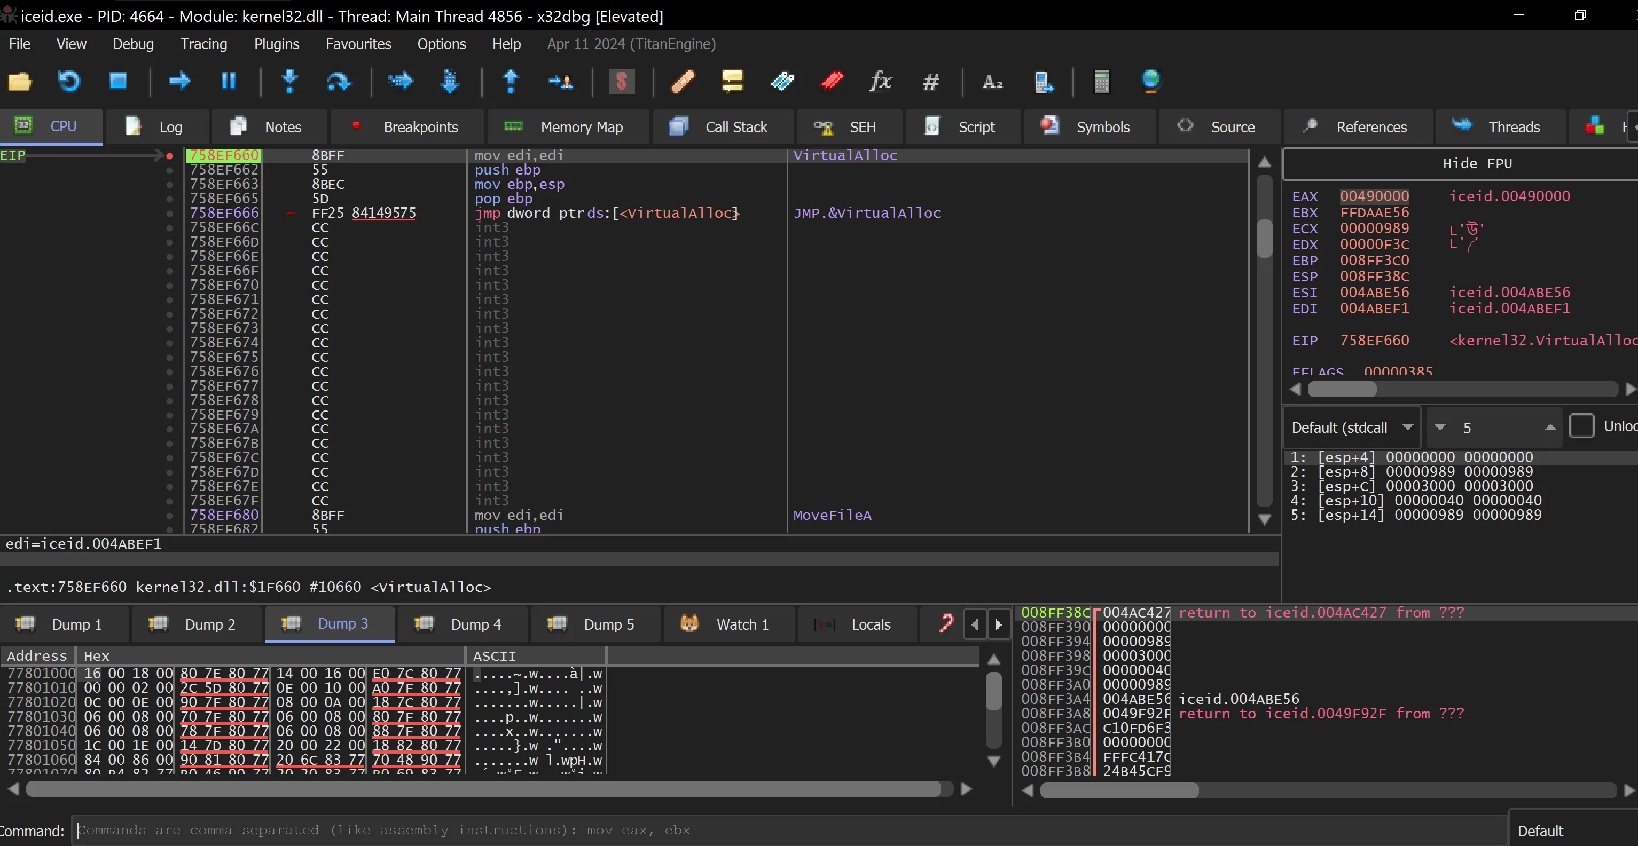Restart the debugged program

point(69,81)
